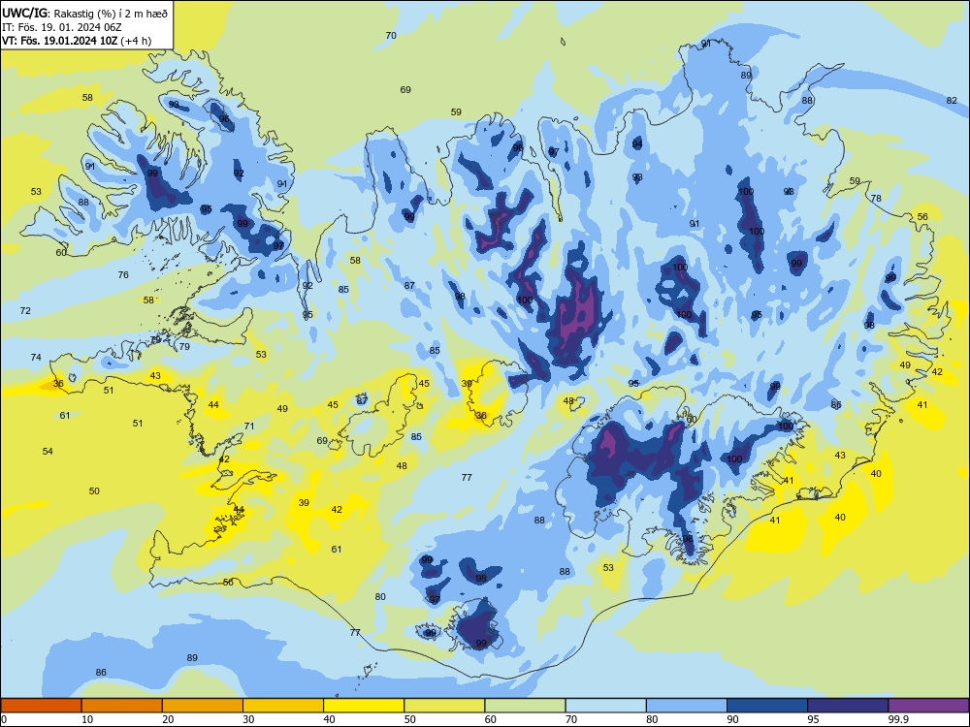Viewport: 970px width, 727px height.
Task: Click the map value '50' over the western sea
Action: coord(94,490)
